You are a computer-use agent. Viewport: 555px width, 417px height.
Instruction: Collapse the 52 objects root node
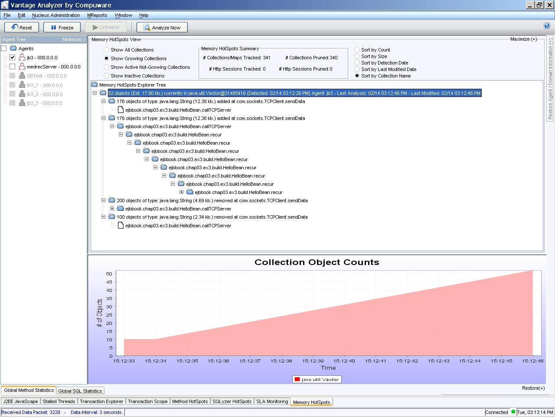point(94,93)
